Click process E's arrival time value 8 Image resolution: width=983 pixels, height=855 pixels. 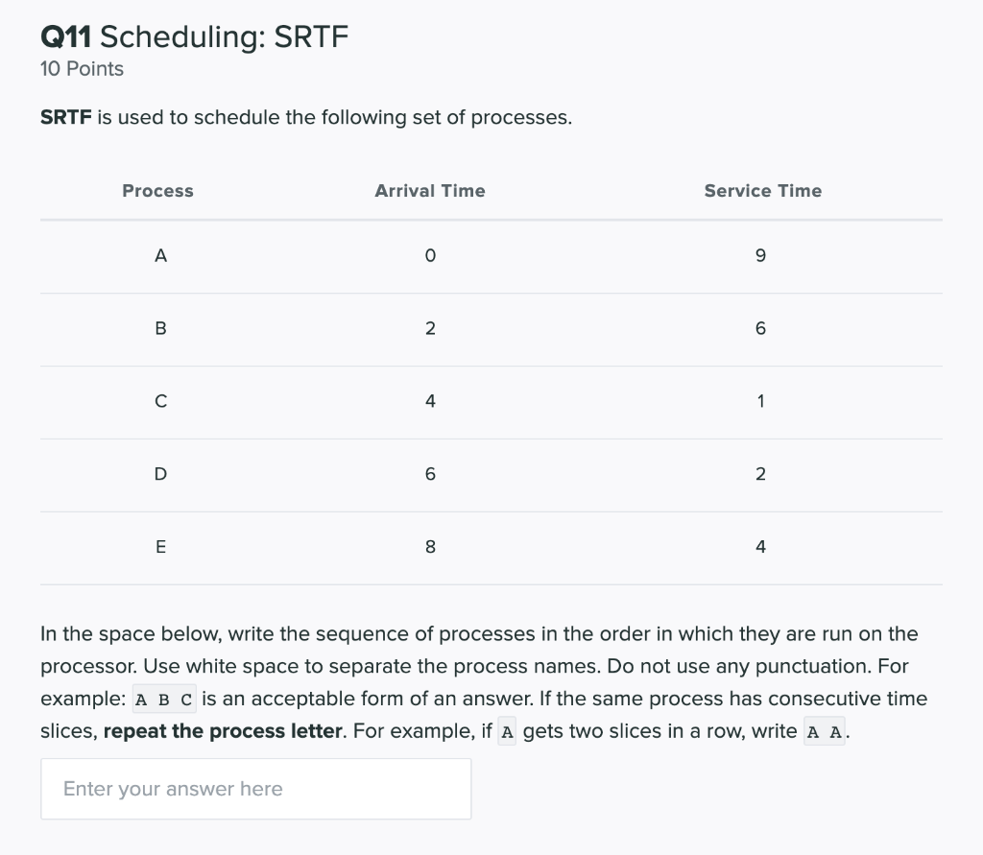pyautogui.click(x=430, y=547)
